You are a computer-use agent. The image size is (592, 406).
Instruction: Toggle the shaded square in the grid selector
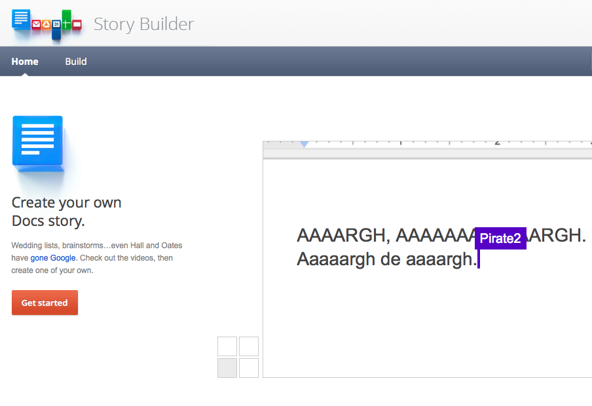pyautogui.click(x=227, y=367)
